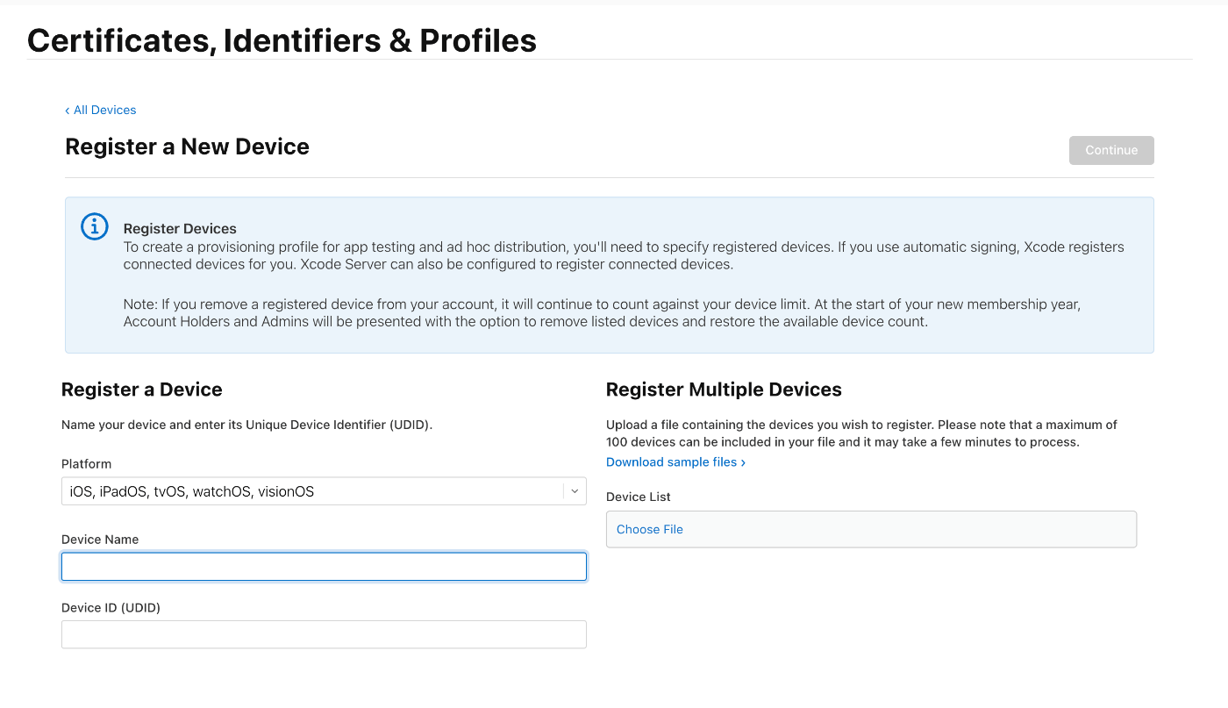1228x708 pixels.
Task: Click the 'To create a provisioning profile' paragraph
Action: (624, 255)
